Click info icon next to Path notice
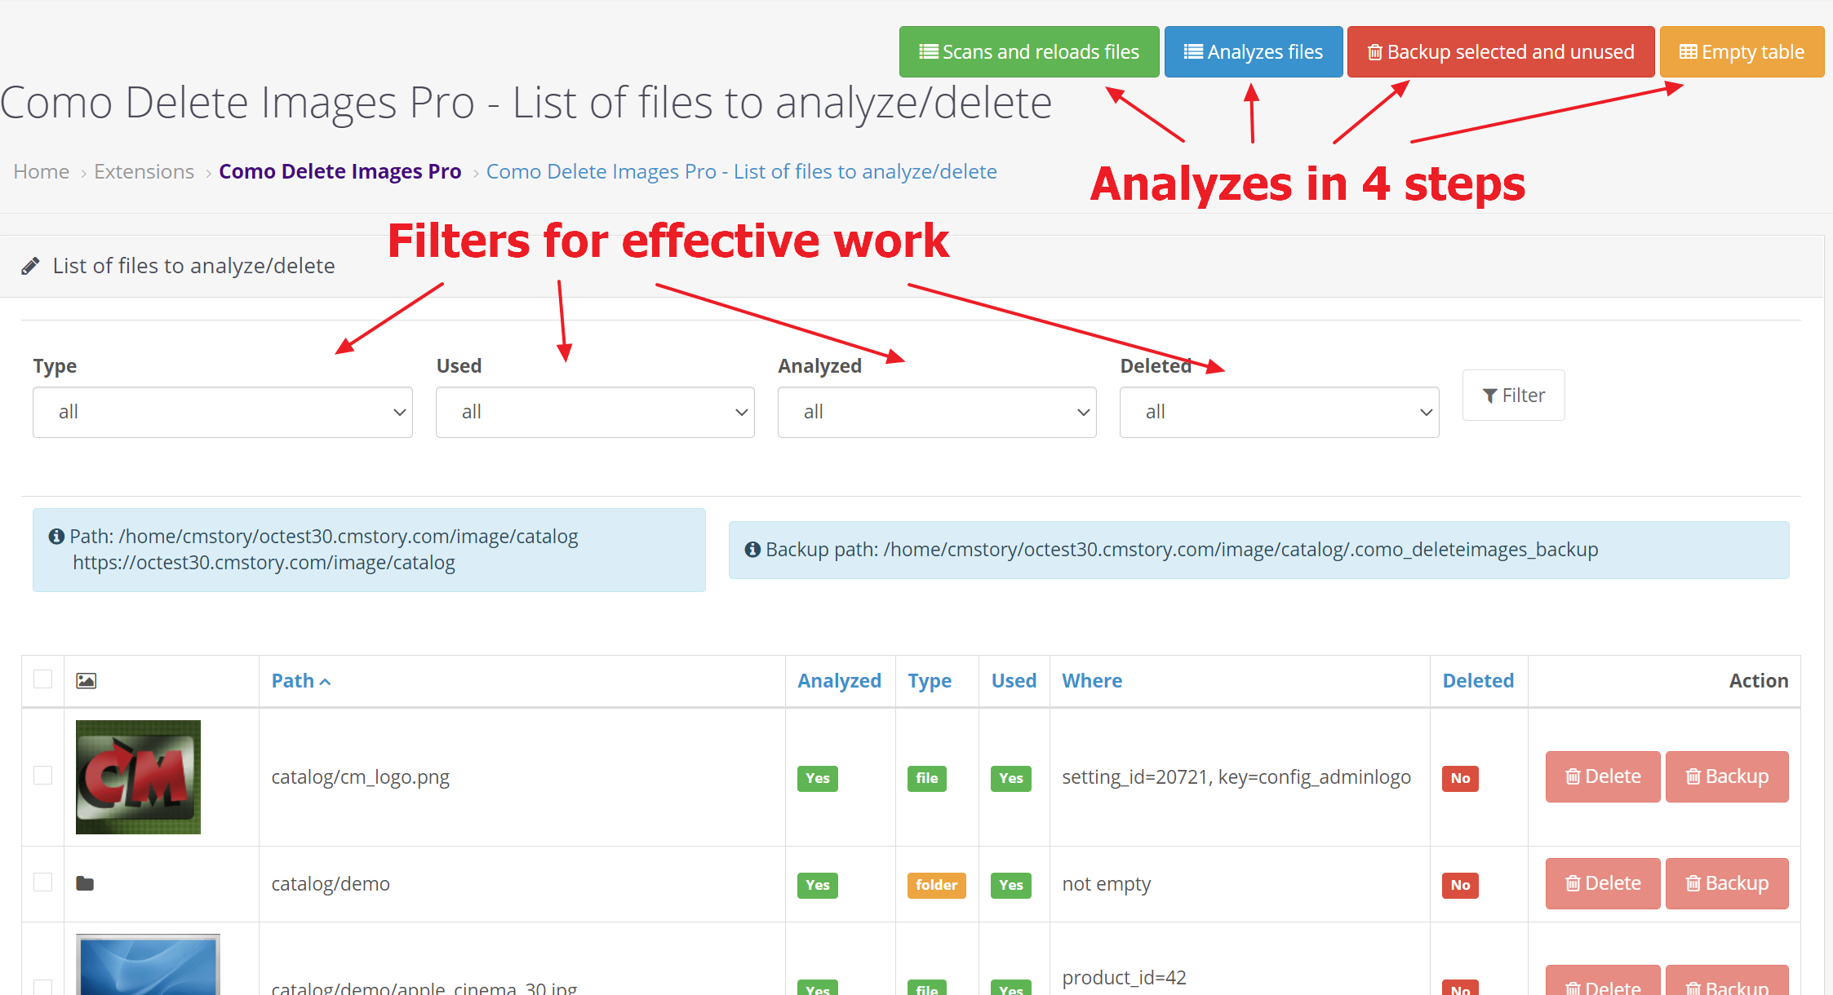This screenshot has width=1833, height=995. click(56, 537)
